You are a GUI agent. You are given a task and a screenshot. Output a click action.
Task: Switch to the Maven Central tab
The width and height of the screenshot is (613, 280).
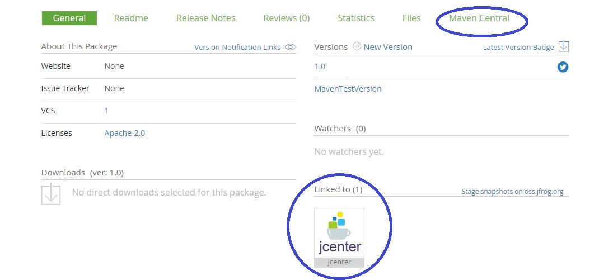coord(479,18)
